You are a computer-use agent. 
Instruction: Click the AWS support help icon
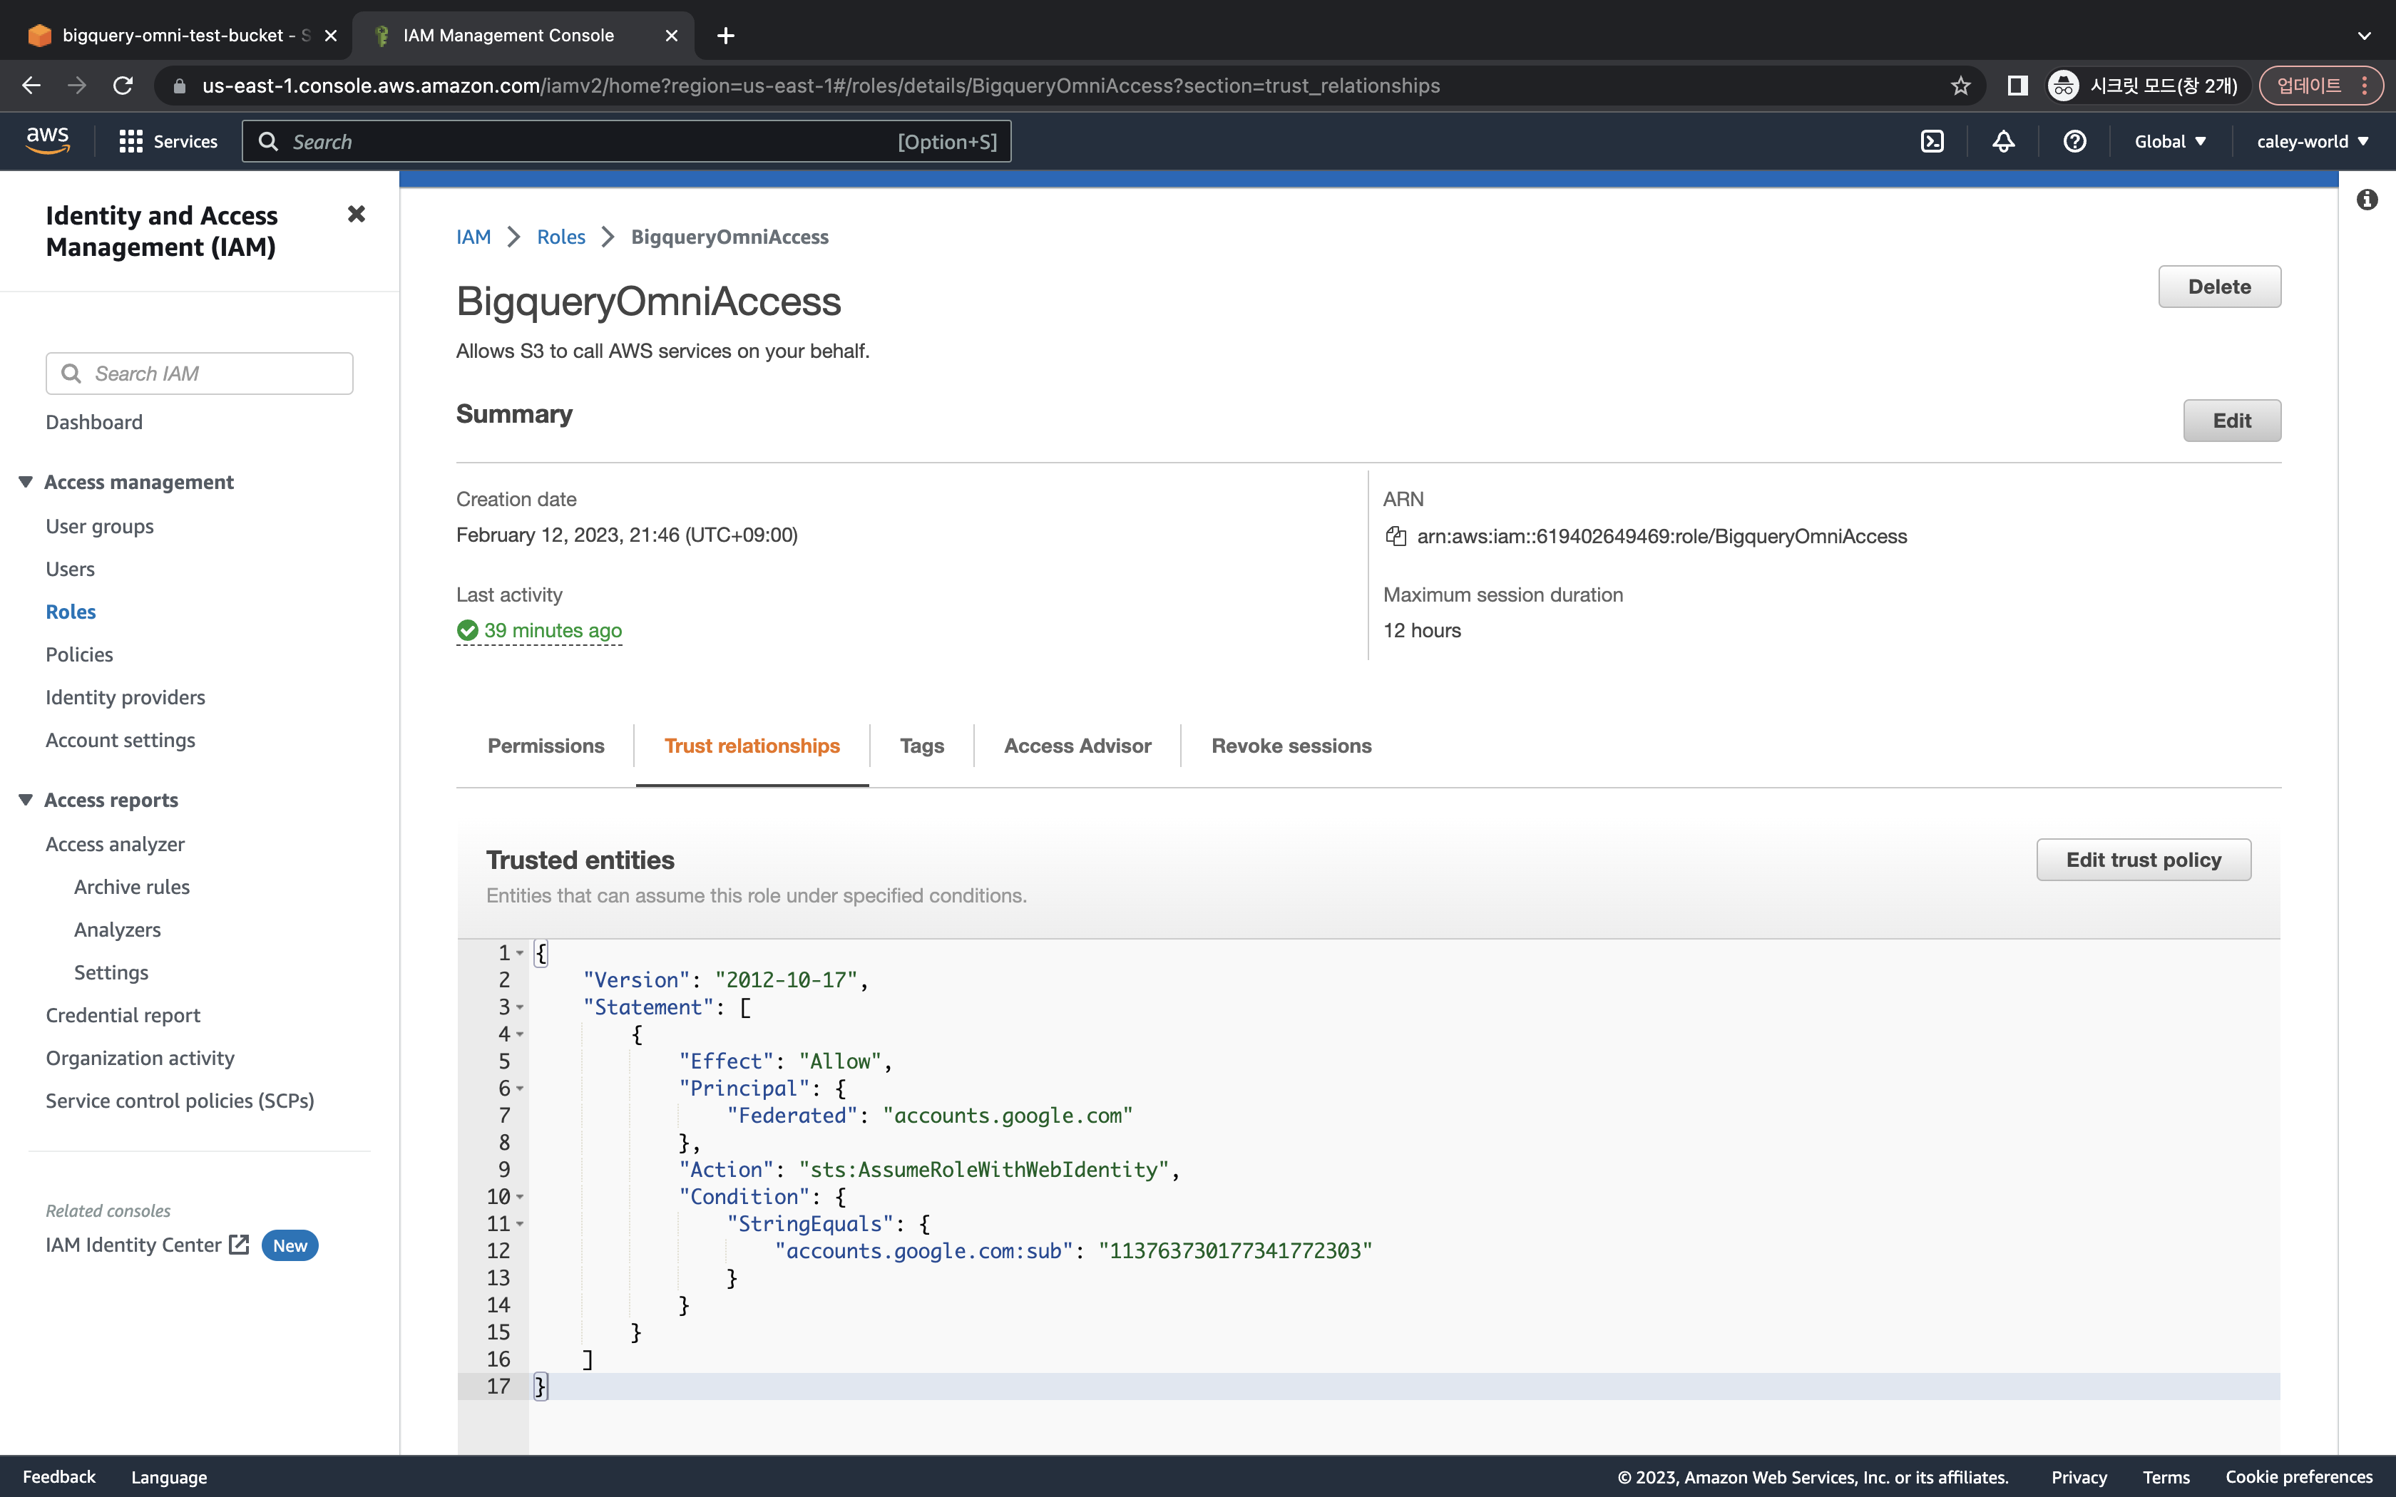(2074, 142)
